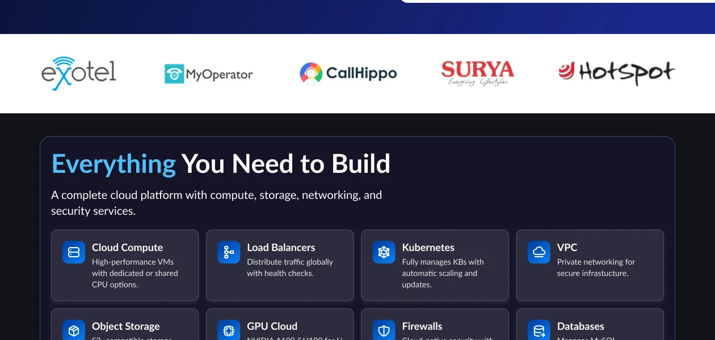The width and height of the screenshot is (715, 340).
Task: Click the Kubernetes wheel icon
Action: point(384,252)
